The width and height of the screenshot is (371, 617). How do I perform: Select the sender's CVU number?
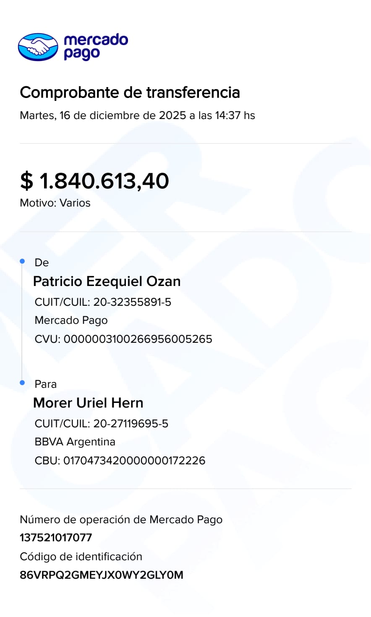point(138,339)
